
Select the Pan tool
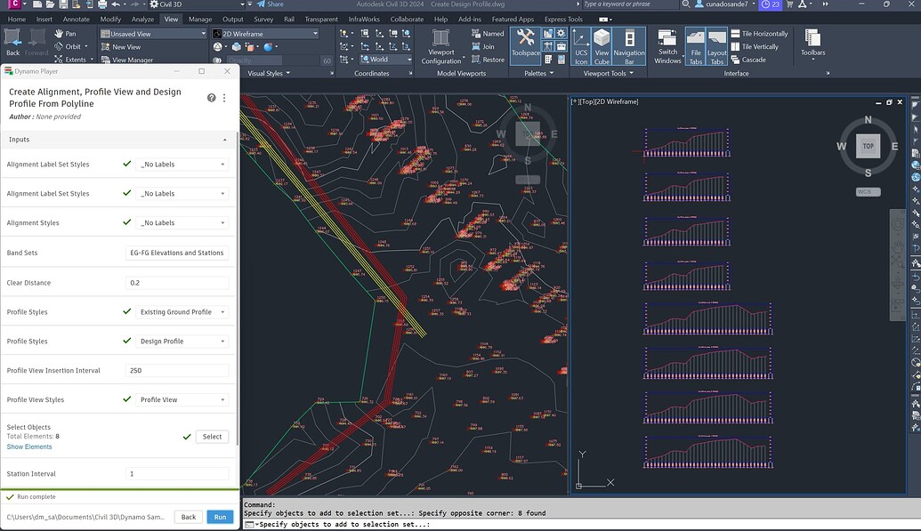[x=71, y=33]
